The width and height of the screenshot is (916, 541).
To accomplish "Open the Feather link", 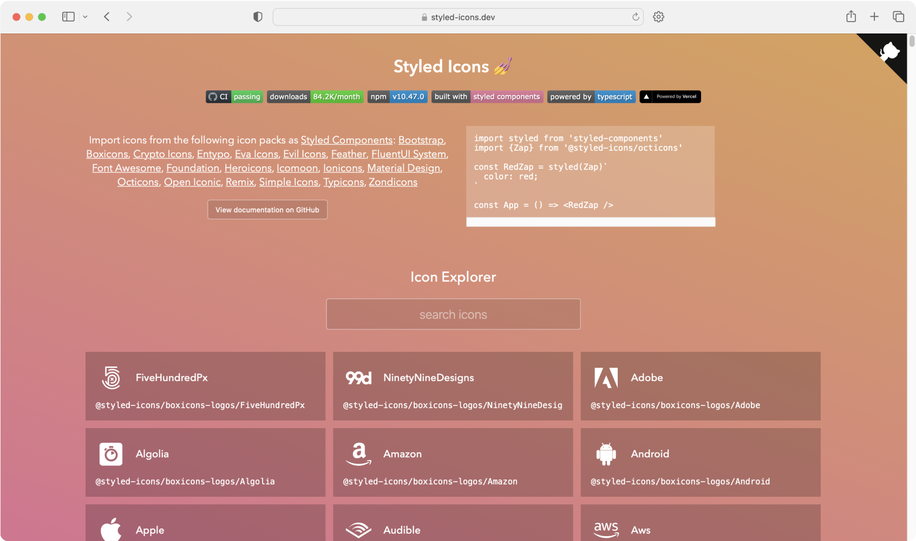I will click(349, 154).
